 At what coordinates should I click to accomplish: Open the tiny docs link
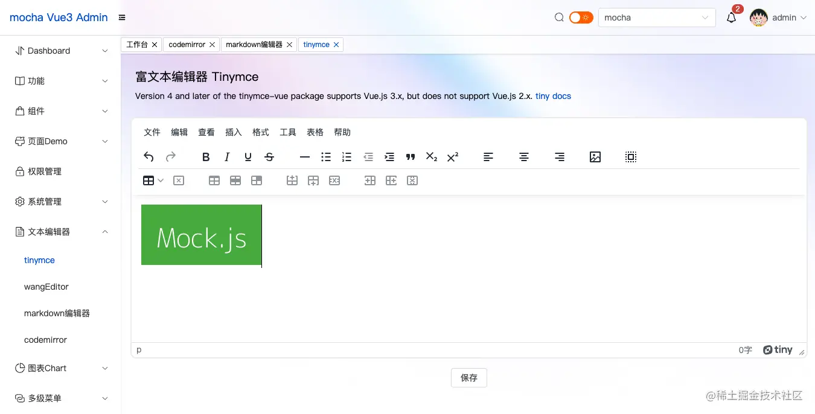point(553,96)
